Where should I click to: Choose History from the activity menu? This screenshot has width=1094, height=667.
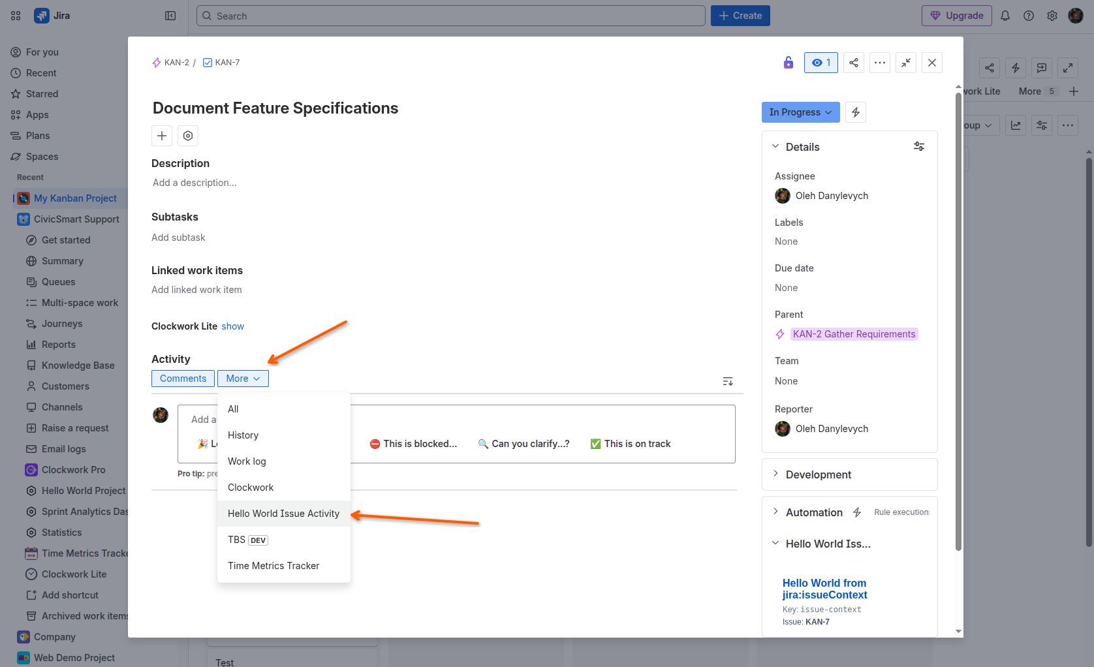coord(284,435)
